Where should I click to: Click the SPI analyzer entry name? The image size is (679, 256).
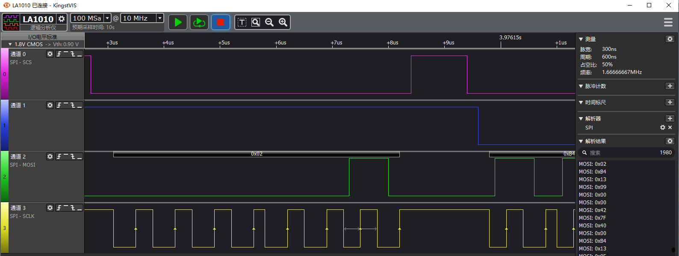[x=589, y=128]
